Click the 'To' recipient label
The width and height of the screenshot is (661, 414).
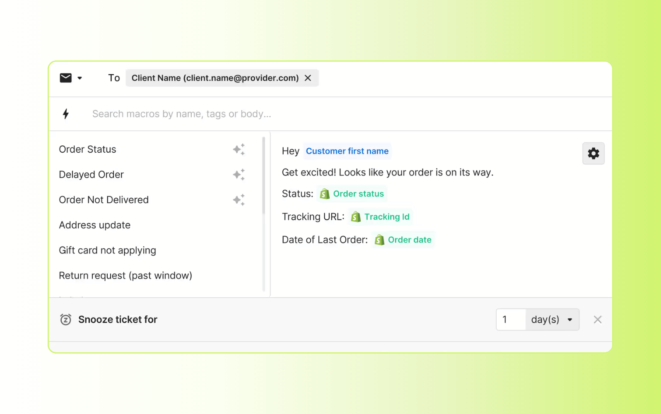click(114, 78)
